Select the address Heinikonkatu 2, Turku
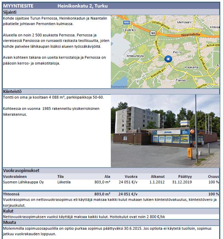The height and width of the screenshot is (239, 223). coord(83,6)
